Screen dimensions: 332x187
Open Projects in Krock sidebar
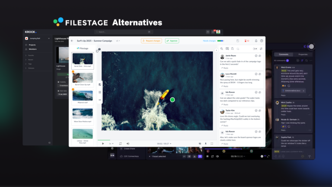tap(32, 45)
